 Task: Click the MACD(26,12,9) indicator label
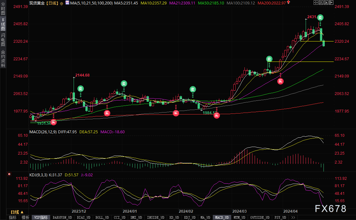tap(43, 132)
